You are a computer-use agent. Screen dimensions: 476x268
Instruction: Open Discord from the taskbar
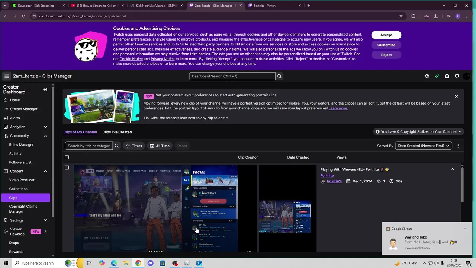(150, 263)
